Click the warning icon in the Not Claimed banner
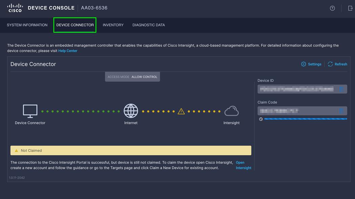 pyautogui.click(x=16, y=150)
